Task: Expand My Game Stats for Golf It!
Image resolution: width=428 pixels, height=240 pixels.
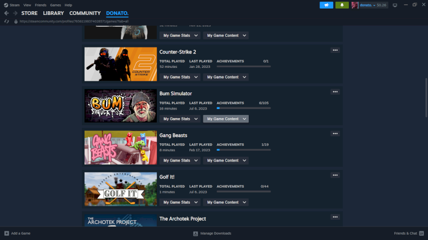Action: [x=180, y=203]
